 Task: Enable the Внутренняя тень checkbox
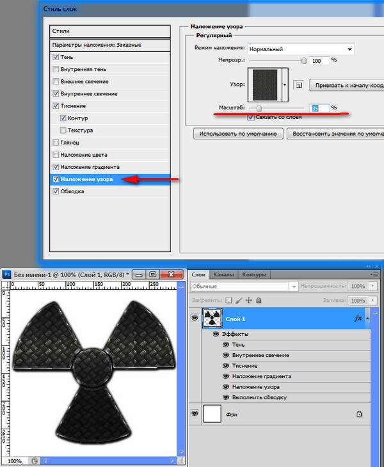point(56,69)
